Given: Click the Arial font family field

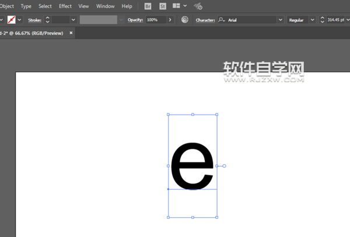Looking at the screenshot, I should (247, 20).
